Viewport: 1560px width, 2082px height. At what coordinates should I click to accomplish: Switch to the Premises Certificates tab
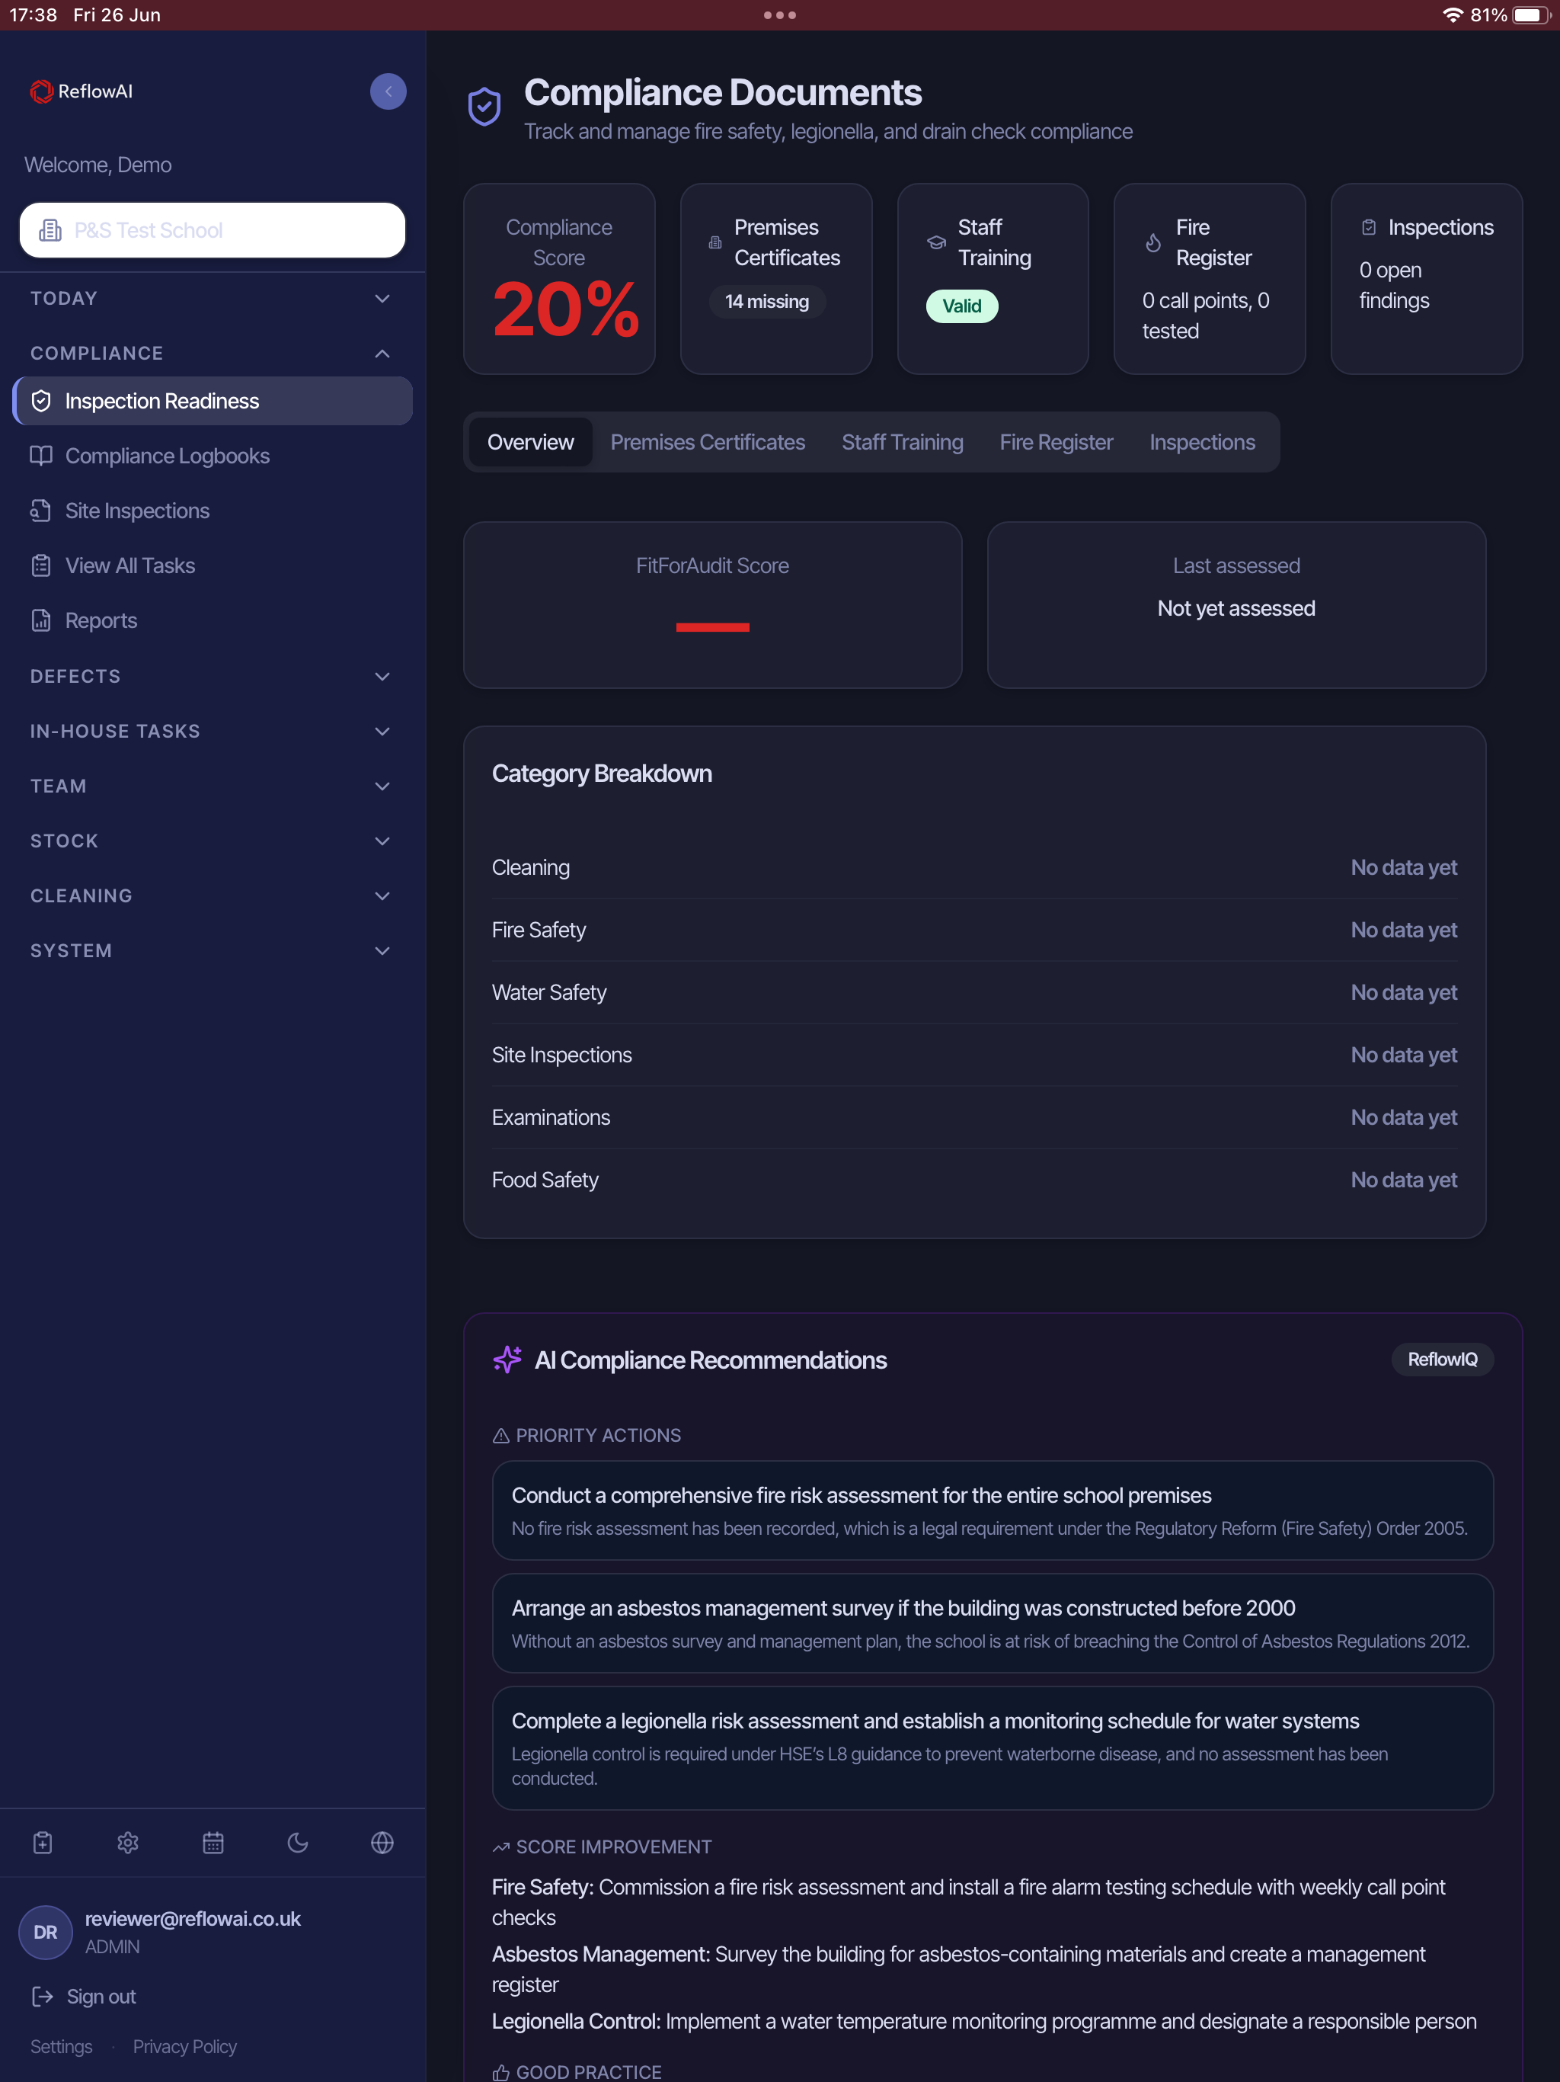click(708, 442)
